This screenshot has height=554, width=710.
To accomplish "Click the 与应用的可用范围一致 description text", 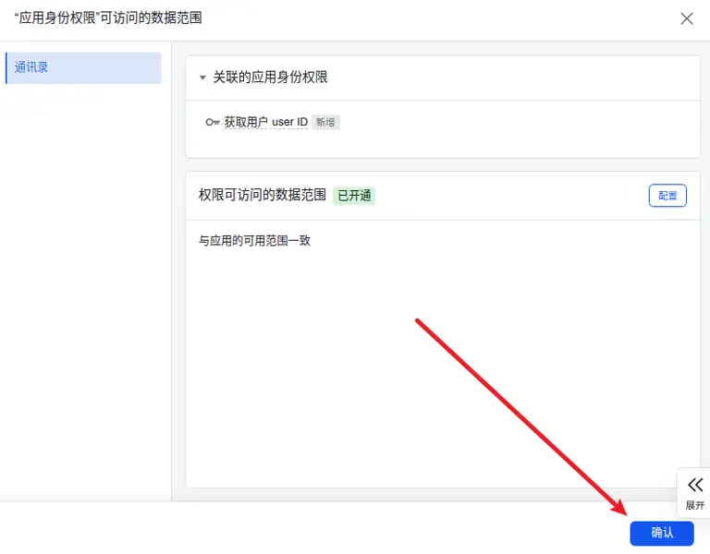I will click(x=254, y=241).
